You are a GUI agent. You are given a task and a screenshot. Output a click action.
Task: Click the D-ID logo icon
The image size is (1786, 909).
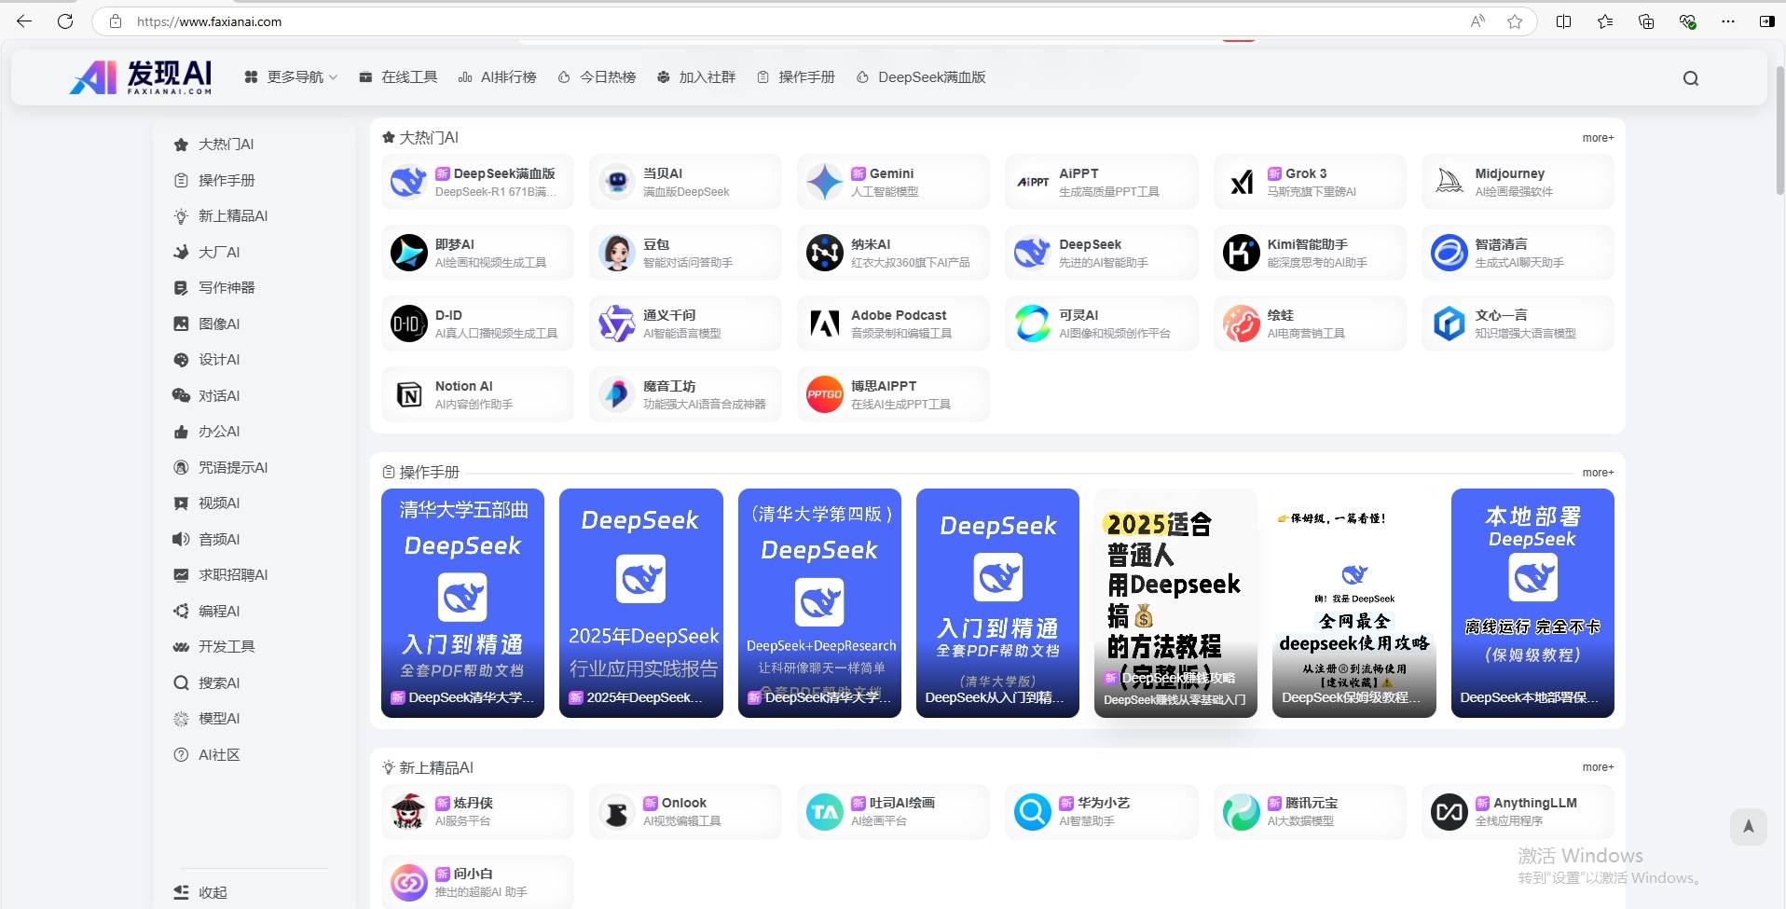pos(408,324)
